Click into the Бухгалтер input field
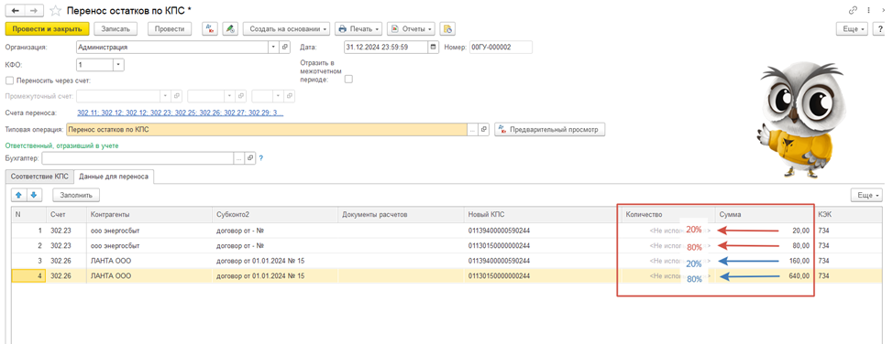 tap(138, 158)
